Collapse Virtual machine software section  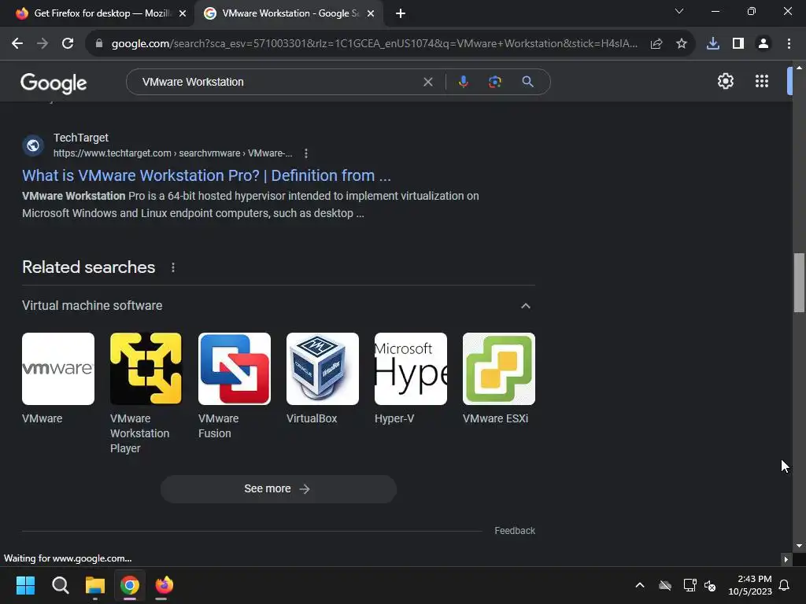[525, 306]
